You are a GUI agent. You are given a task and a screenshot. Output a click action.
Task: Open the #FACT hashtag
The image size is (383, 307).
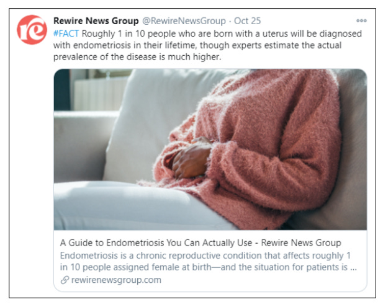(x=66, y=33)
